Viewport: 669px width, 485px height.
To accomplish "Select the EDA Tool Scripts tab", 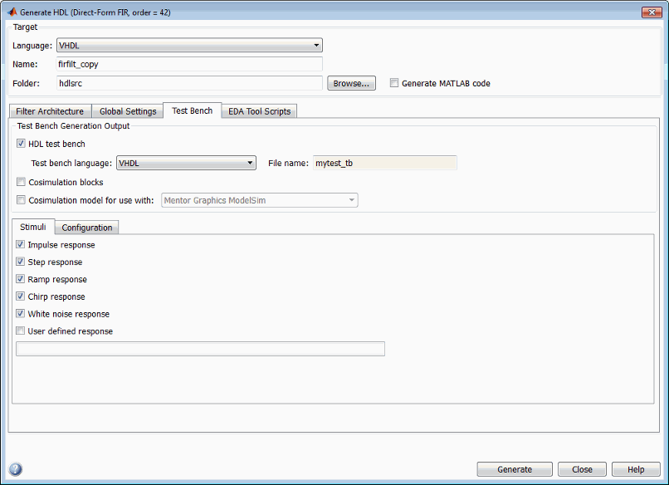I will pos(259,111).
